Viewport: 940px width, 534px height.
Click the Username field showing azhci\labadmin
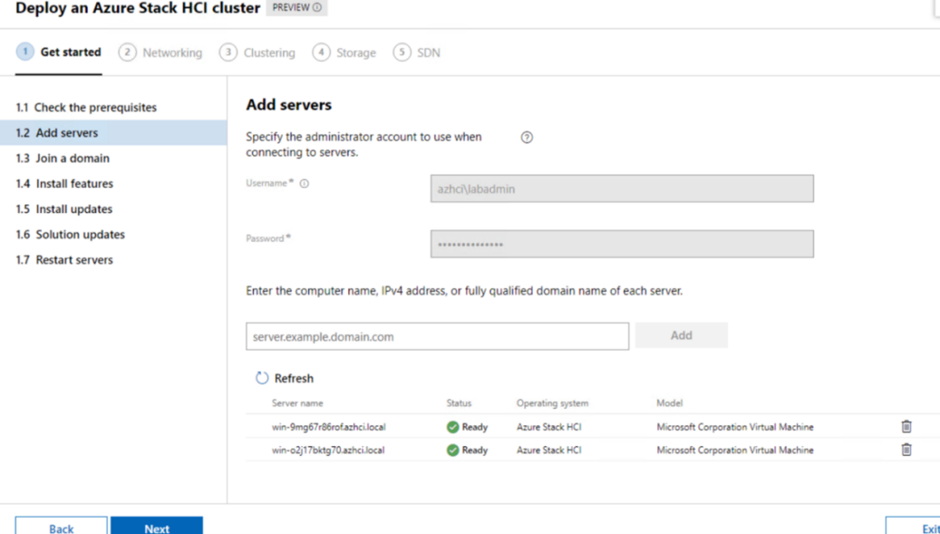coord(621,189)
